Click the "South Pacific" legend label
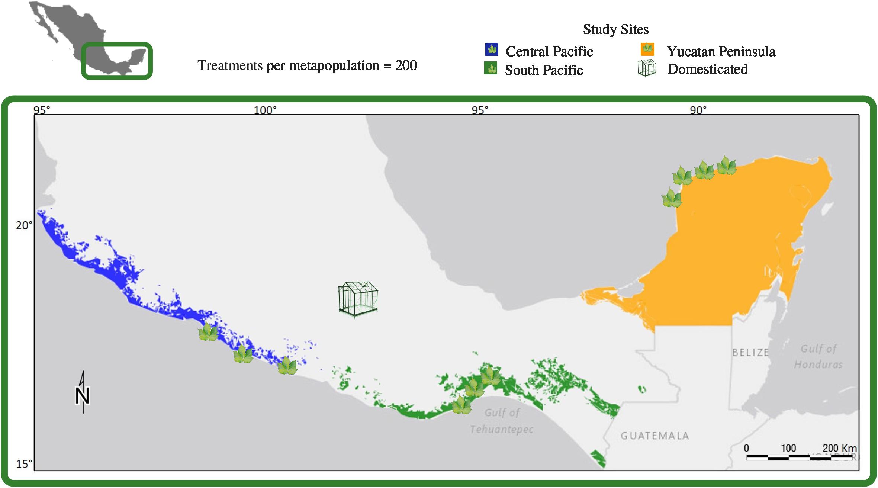The image size is (878, 488). pos(544,70)
